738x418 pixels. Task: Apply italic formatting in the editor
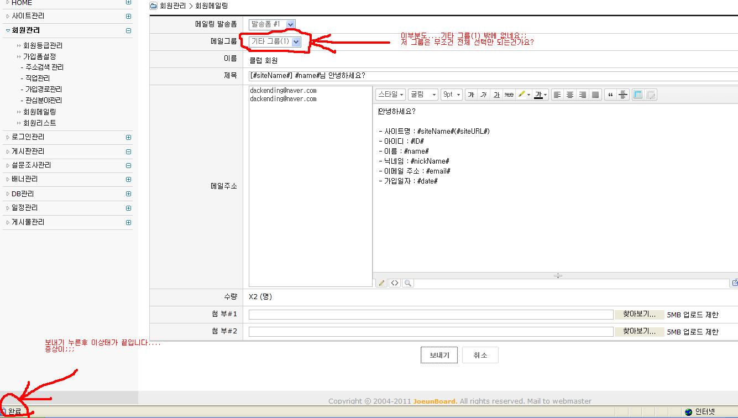pyautogui.click(x=484, y=95)
